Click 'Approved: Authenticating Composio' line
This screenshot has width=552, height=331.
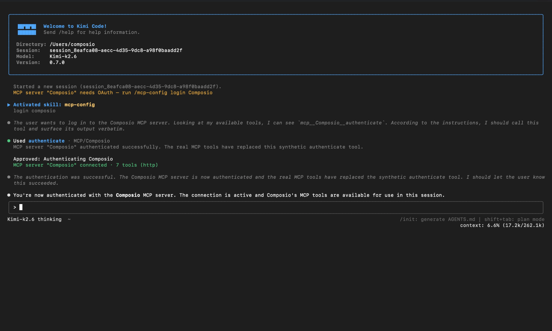[x=63, y=159]
